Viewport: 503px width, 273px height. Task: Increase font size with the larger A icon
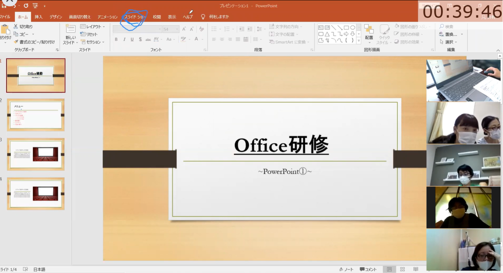tap(184, 29)
